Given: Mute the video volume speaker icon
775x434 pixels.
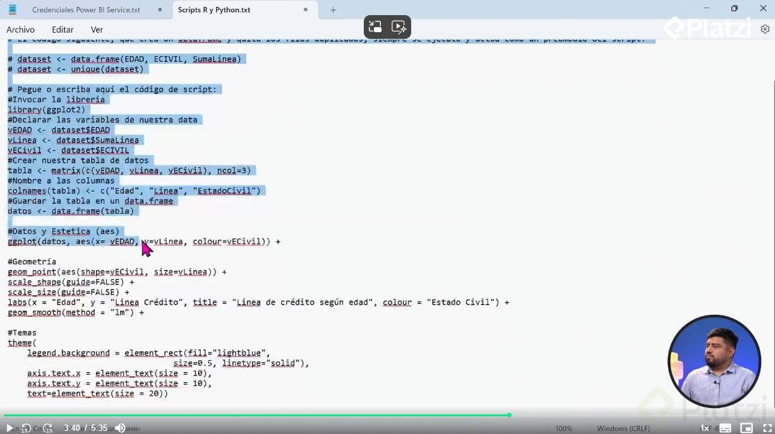Looking at the screenshot, I should 120,428.
